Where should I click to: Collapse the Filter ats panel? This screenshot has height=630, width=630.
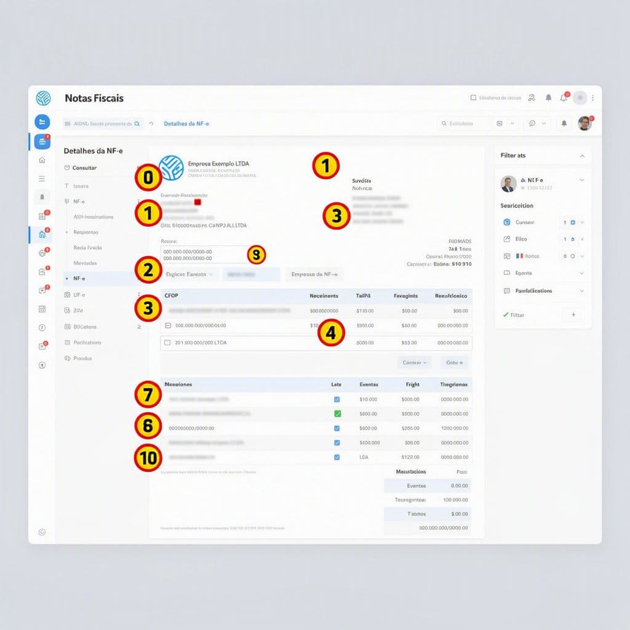tap(582, 156)
